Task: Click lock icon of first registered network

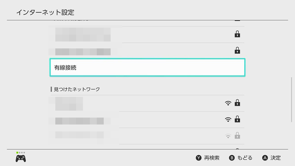Action: tap(237, 34)
